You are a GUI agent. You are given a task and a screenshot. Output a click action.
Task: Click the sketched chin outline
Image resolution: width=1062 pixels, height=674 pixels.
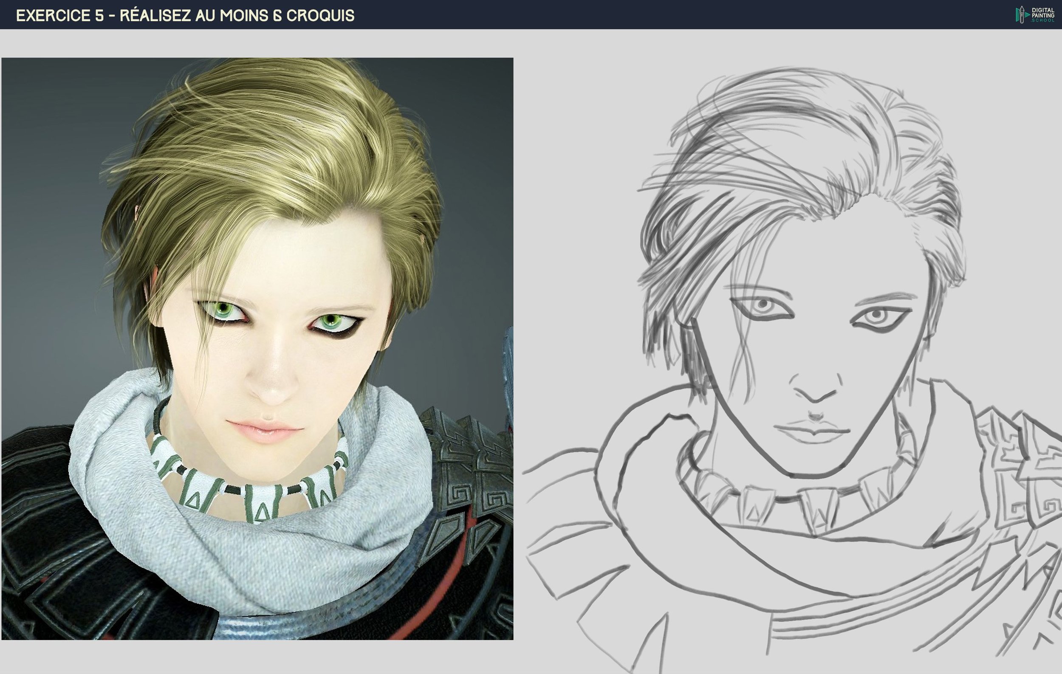pos(811,475)
